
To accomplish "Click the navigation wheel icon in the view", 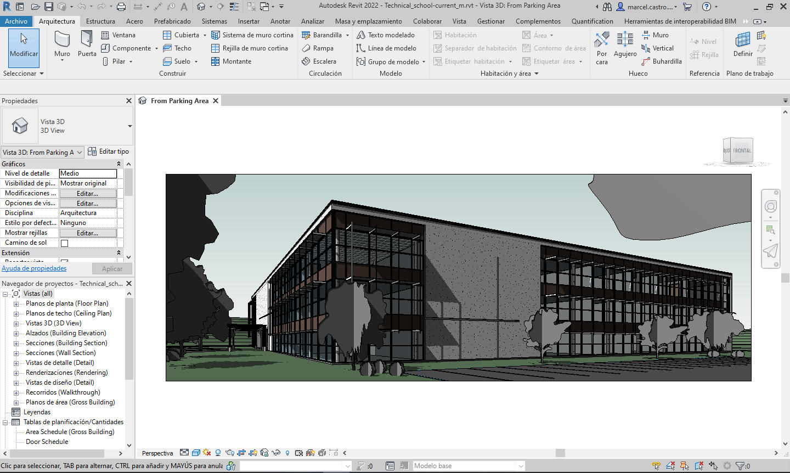I will coord(770,206).
